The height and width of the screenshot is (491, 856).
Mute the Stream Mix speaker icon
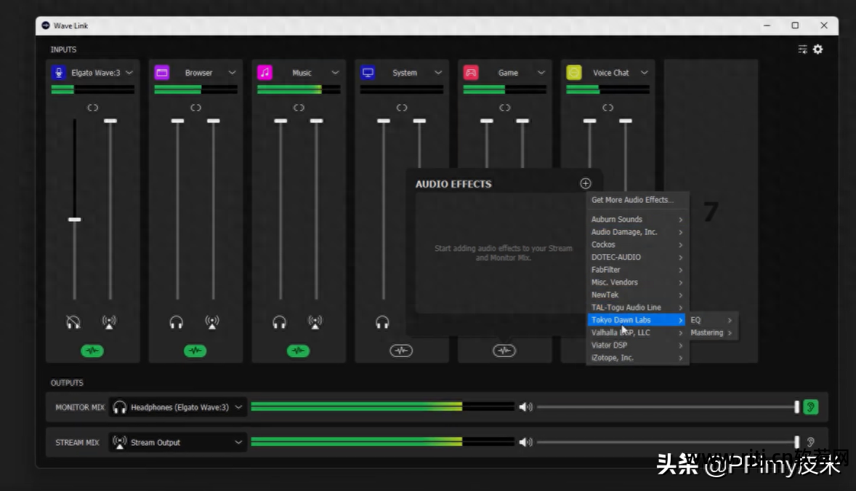(x=525, y=442)
